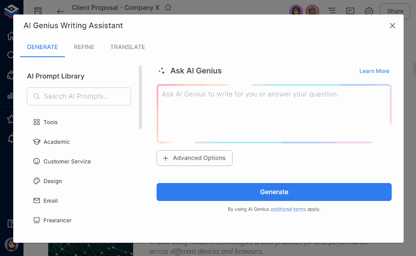Click the Generate button
The width and height of the screenshot is (416, 256).
(x=274, y=192)
